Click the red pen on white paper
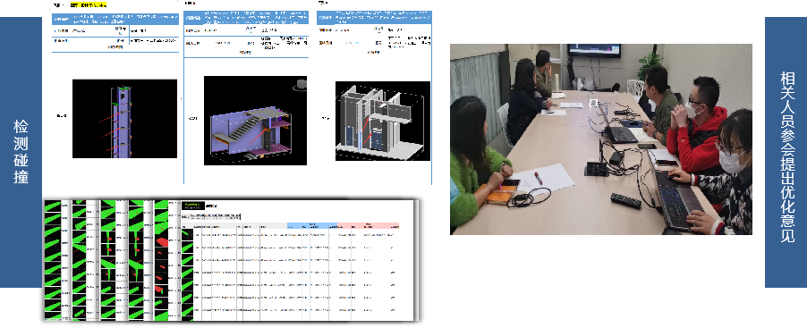Image resolution: width=807 pixels, height=328 pixels. [x=538, y=179]
